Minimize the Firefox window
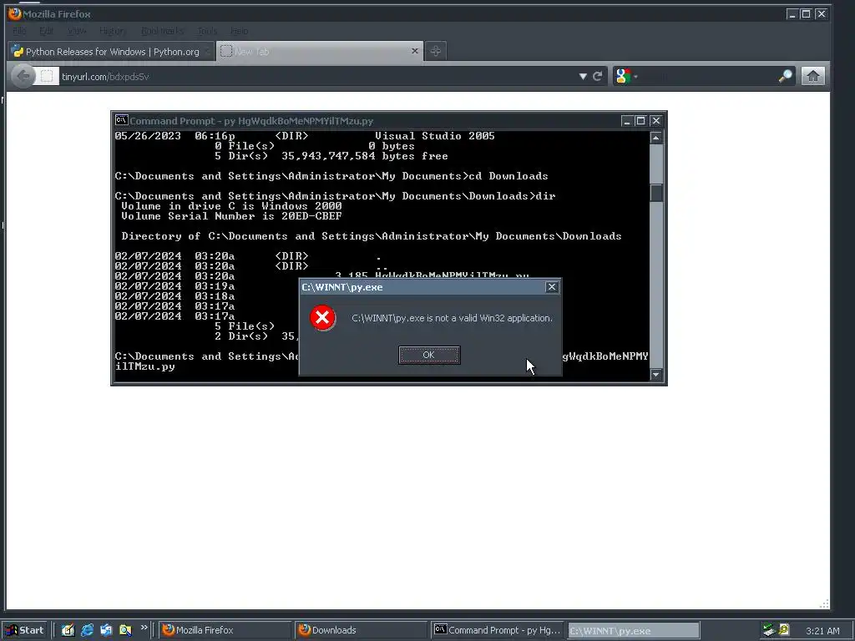The width and height of the screenshot is (855, 641). pos(792,14)
